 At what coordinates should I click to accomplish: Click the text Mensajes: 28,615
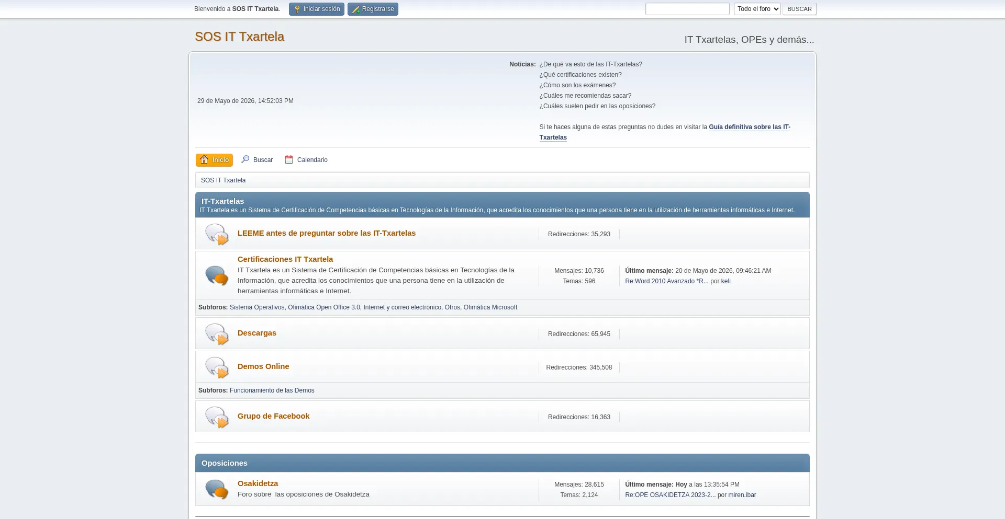[x=579, y=485]
